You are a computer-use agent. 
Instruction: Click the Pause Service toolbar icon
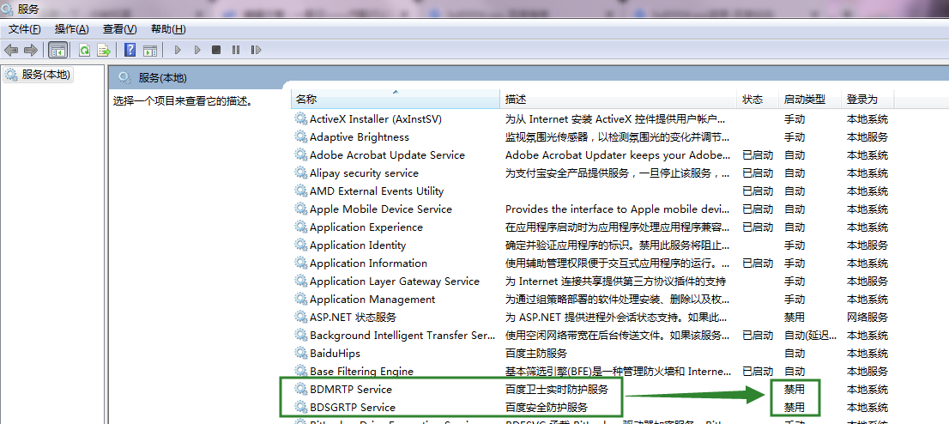pos(235,50)
